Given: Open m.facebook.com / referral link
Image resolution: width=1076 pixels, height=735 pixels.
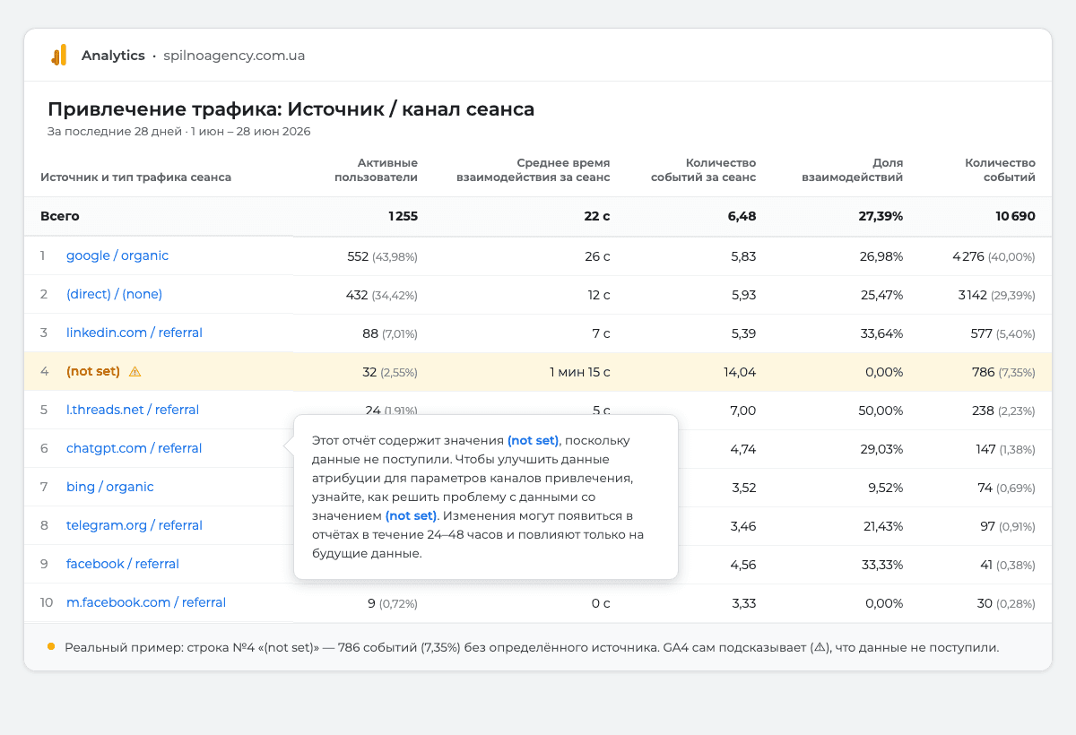Looking at the screenshot, I should pos(146,602).
